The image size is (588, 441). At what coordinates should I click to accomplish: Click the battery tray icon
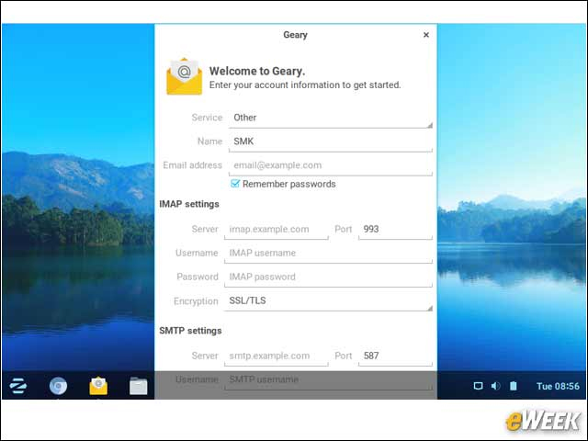point(514,386)
